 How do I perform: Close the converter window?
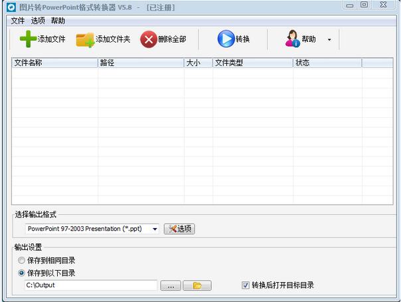pyautogui.click(x=383, y=5)
